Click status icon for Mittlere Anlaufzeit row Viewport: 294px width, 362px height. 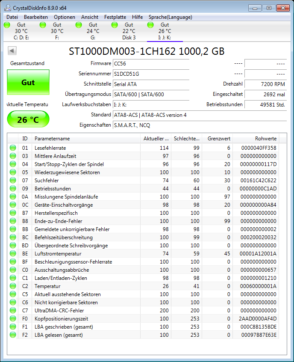[x=13, y=156]
